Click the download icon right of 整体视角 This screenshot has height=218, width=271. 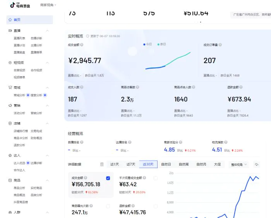click(x=257, y=165)
